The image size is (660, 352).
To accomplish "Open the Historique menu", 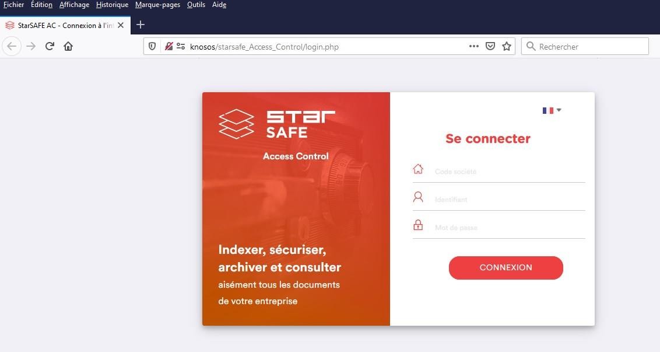I will tap(112, 5).
